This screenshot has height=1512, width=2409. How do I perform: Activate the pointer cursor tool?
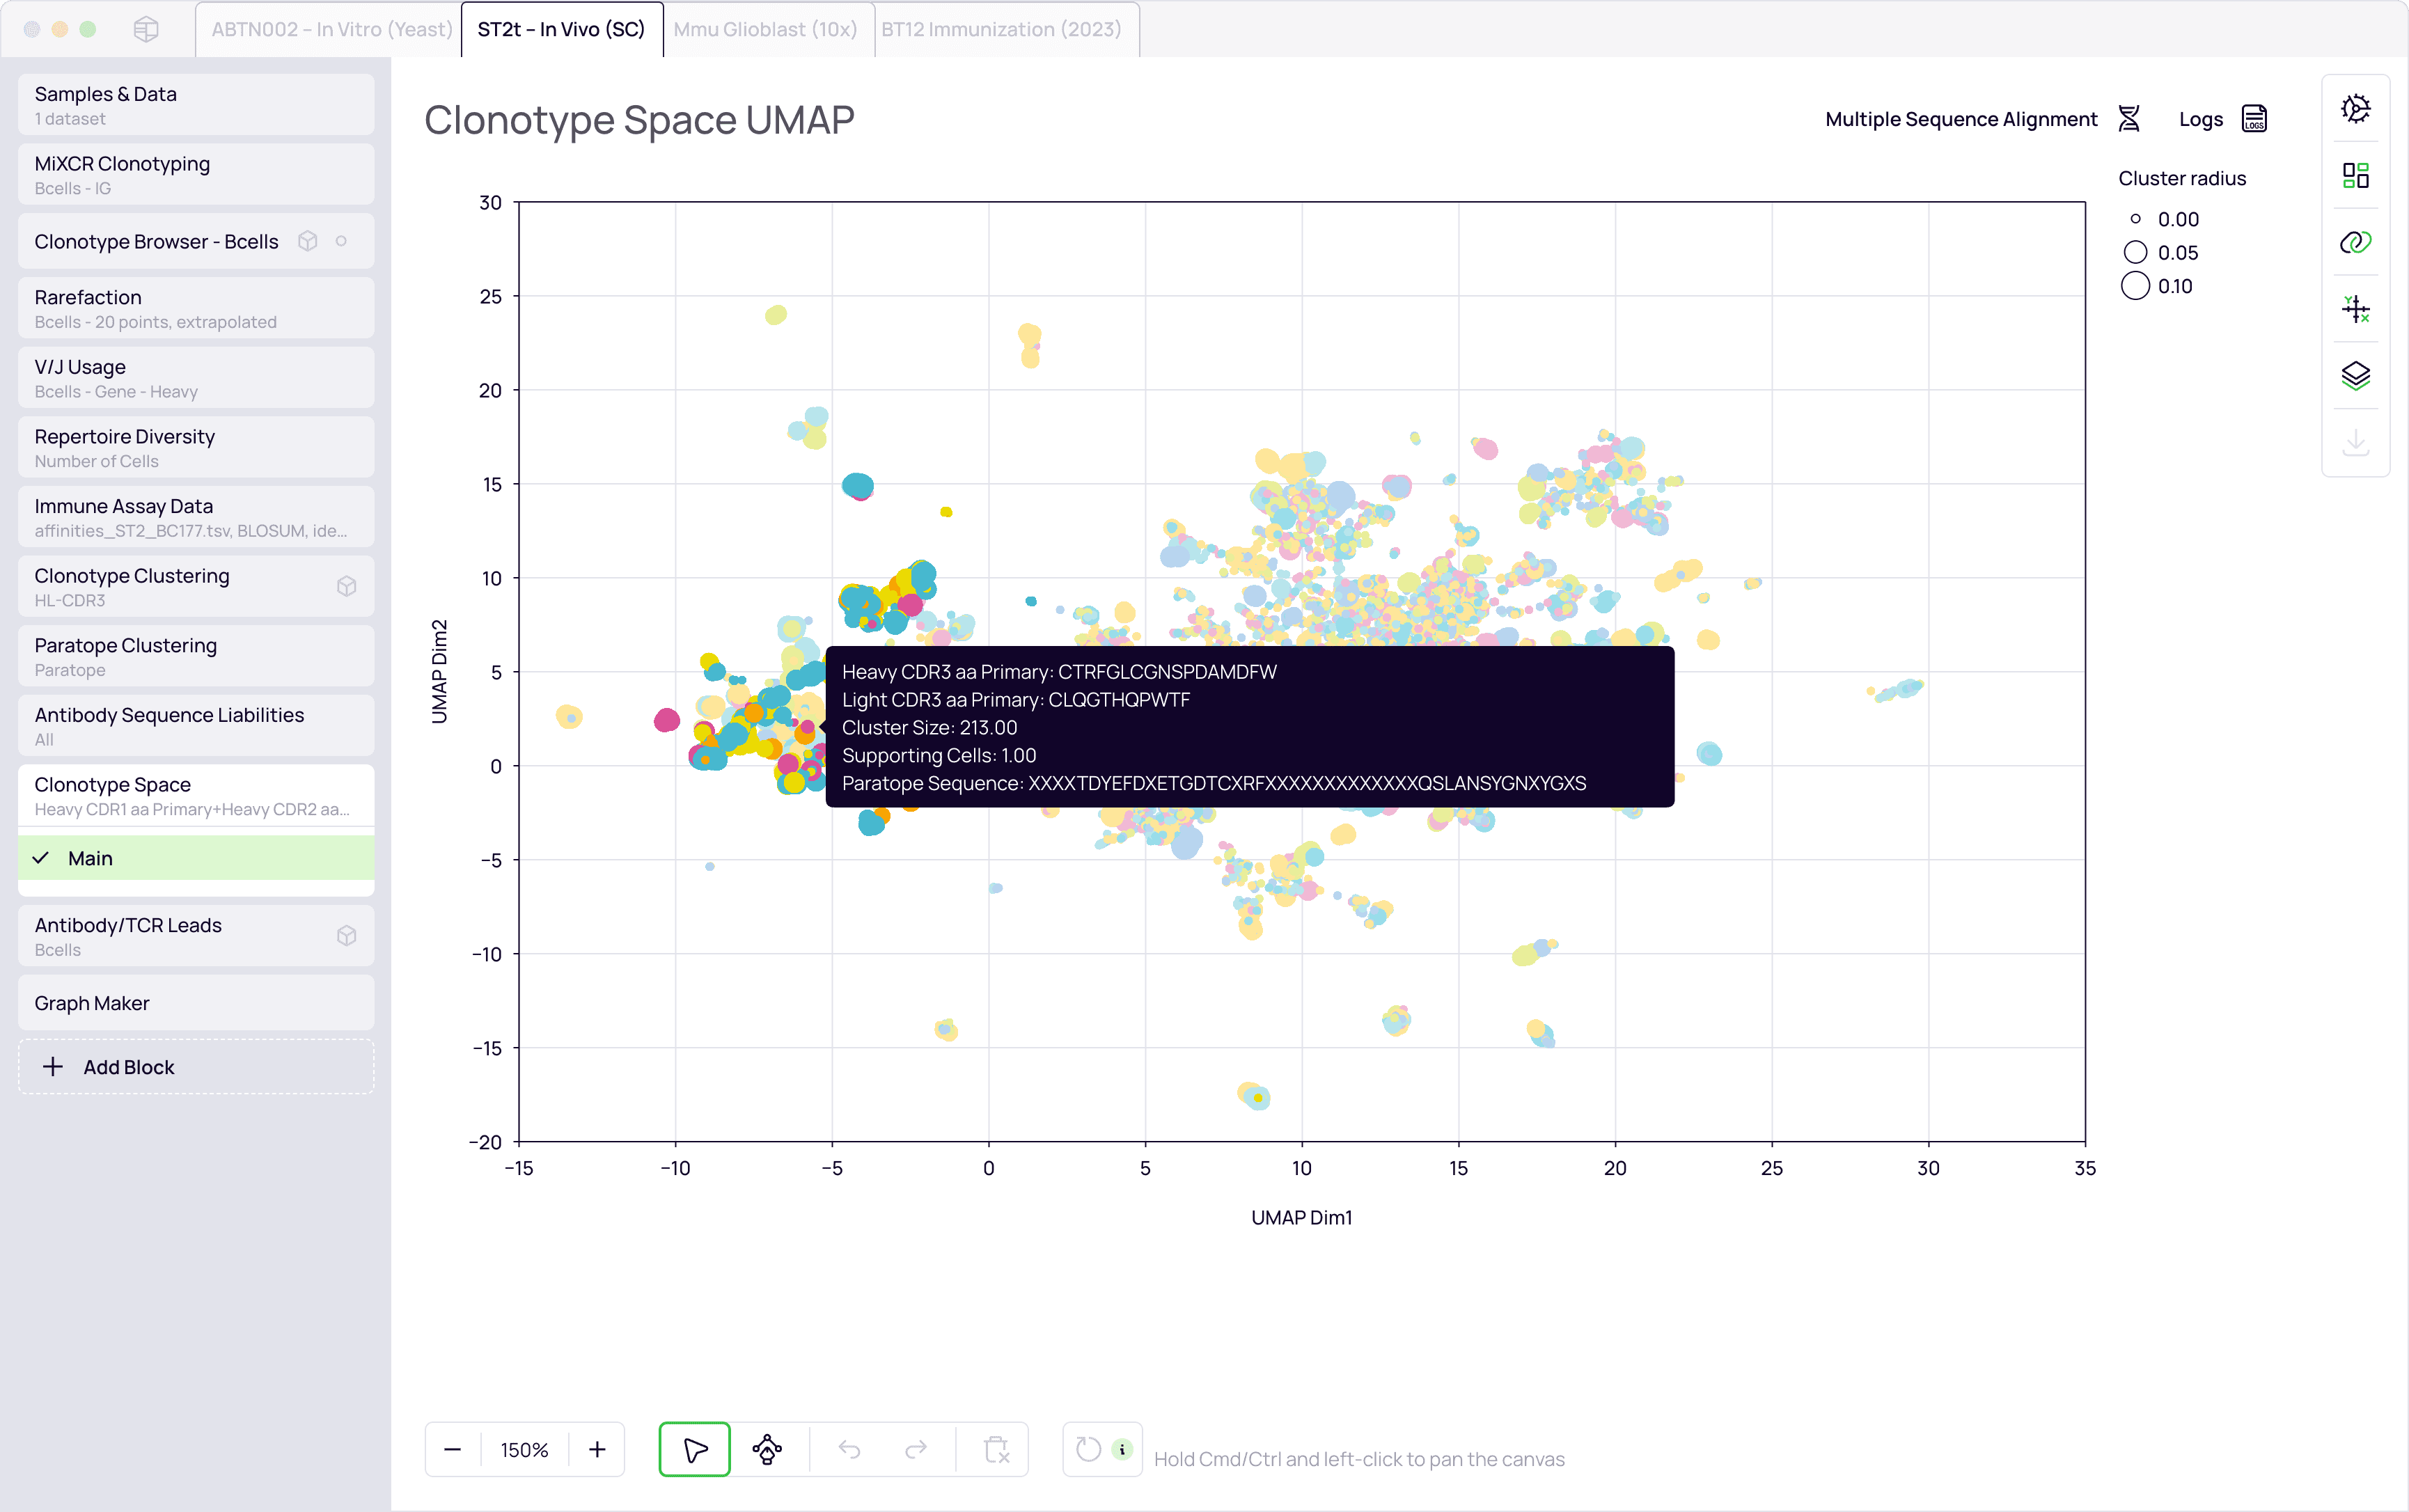tap(695, 1449)
